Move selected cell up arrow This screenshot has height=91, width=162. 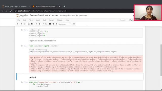coord(36,24)
